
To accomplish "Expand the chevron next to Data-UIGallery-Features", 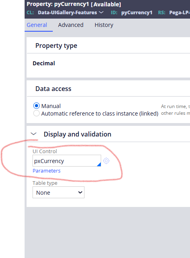I will coord(101,12).
